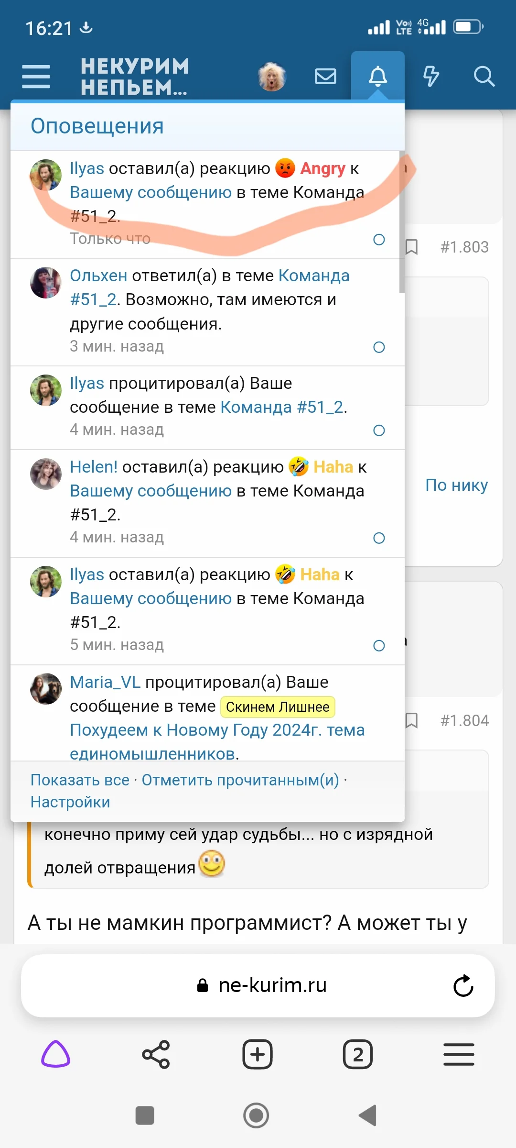516x1148 pixels.
Task: Tap the Скинем Лишнее thread prefix label
Action: (x=278, y=707)
